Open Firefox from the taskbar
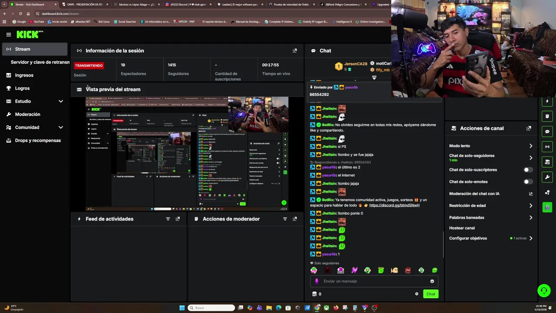This screenshot has width=556, height=313. (x=336, y=308)
